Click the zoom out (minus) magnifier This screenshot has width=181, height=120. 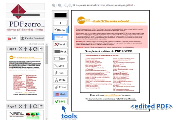(66, 6)
